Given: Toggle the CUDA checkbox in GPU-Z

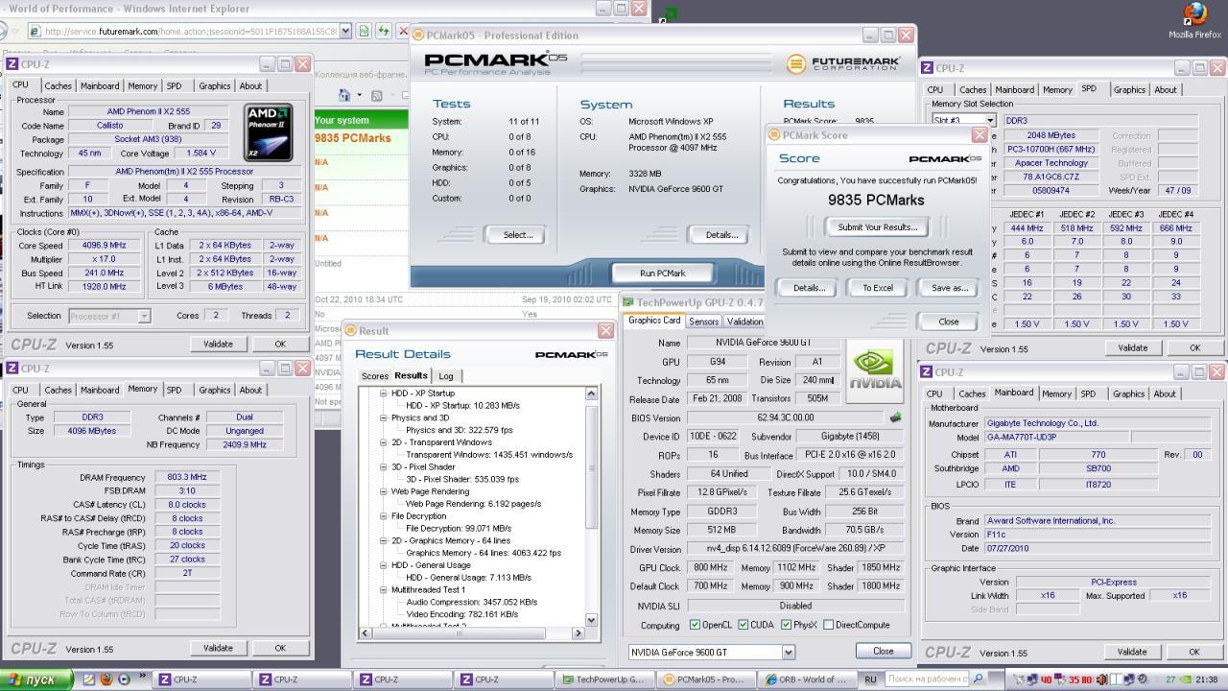Looking at the screenshot, I should pos(743,625).
